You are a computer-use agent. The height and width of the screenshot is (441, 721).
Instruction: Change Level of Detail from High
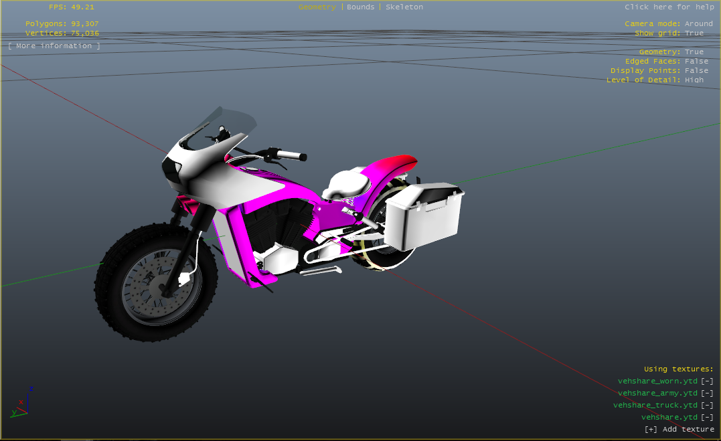click(x=694, y=80)
